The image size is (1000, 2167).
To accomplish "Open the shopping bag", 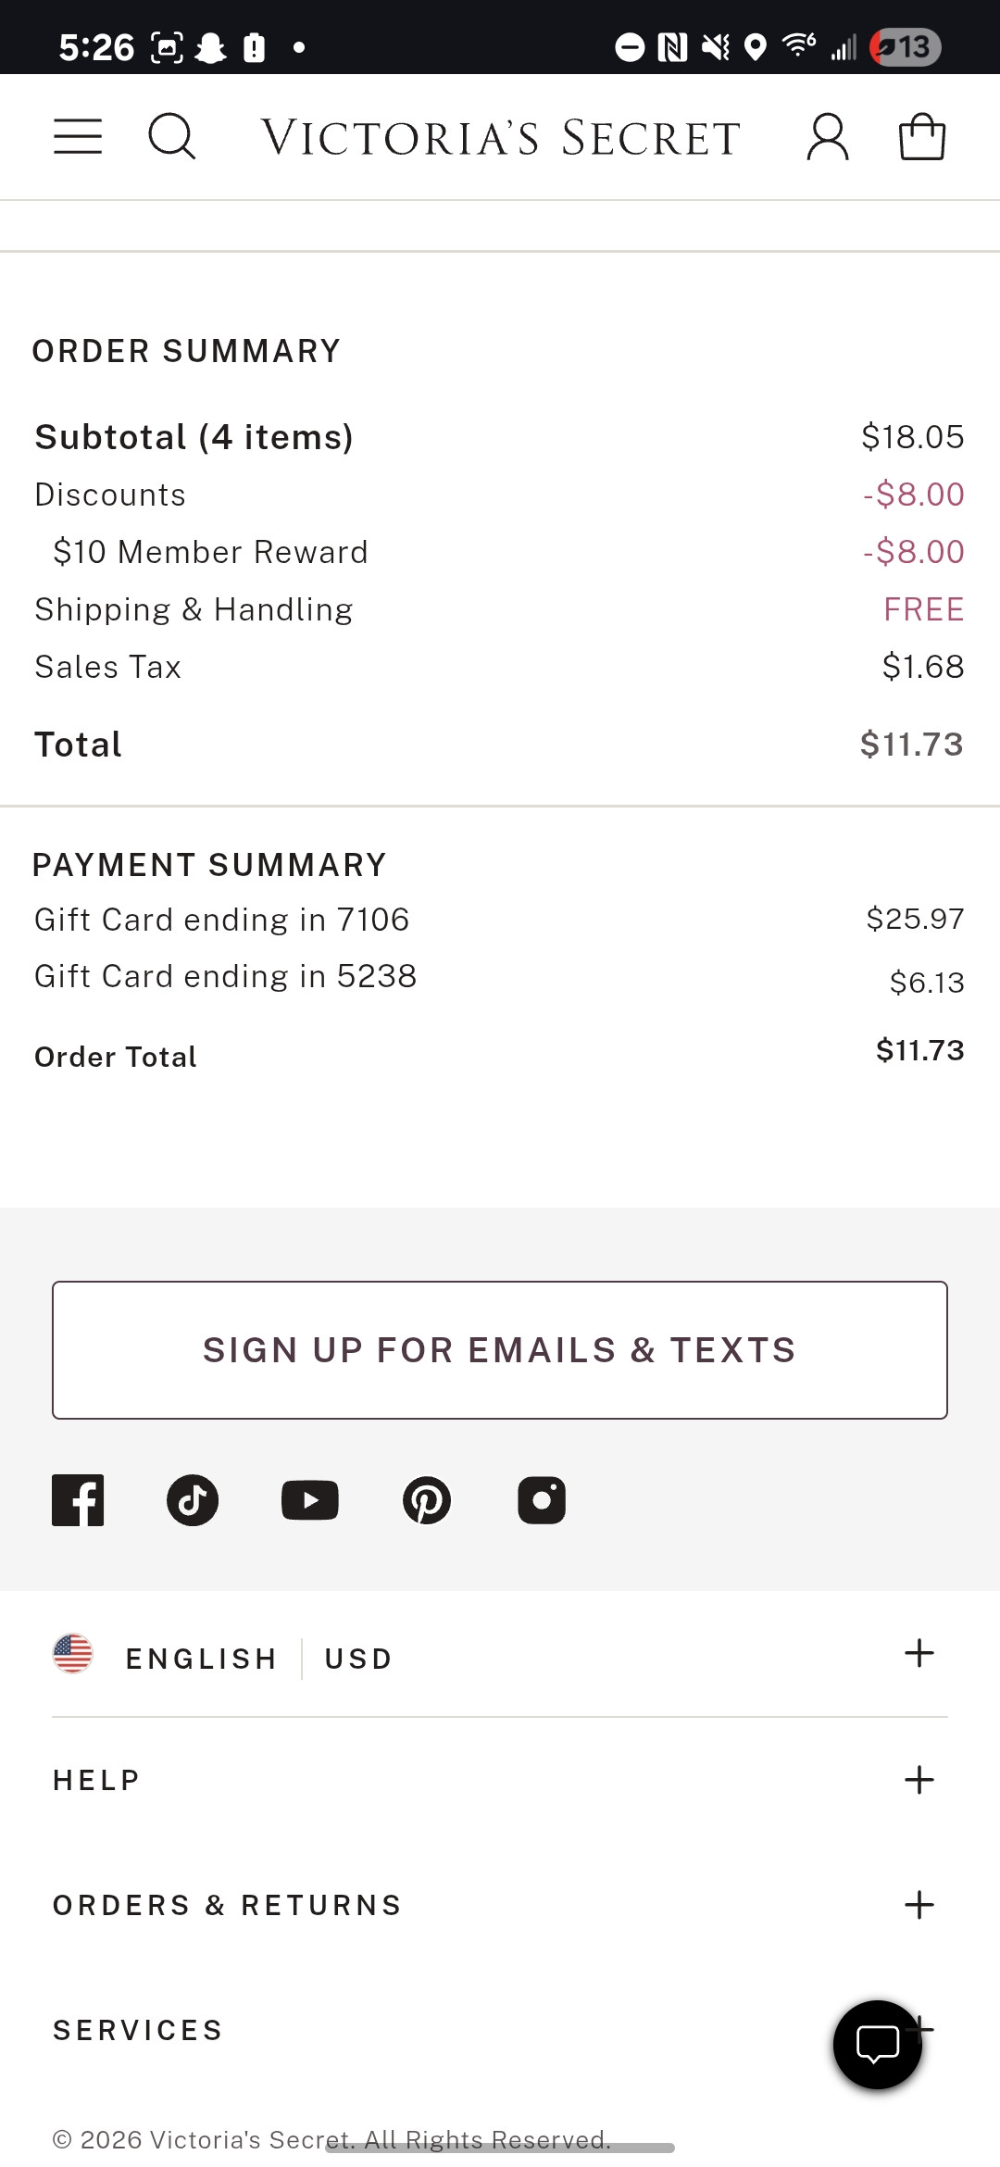I will click(x=922, y=137).
